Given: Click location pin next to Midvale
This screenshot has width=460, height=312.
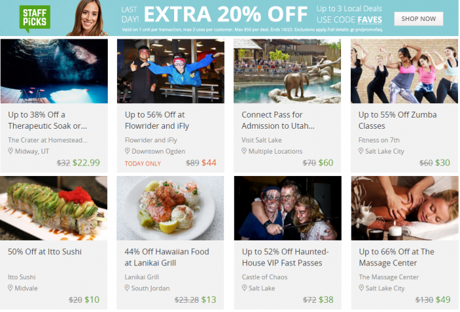Looking at the screenshot, I should point(11,288).
